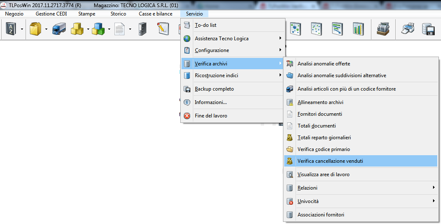This screenshot has height=224, width=441.
Task: Open the colored bar chart toolbar icon
Action: [358, 29]
